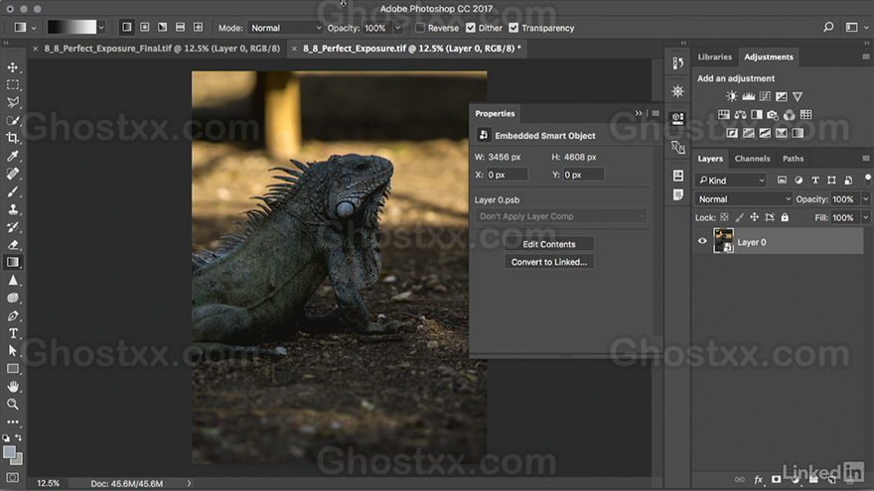Switch to 8_8_Perfect_Exposure_Final.tif document tab
Screen dimensions: 874x491
pyautogui.click(x=162, y=49)
